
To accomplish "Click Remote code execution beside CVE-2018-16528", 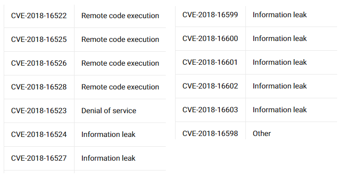I will pyautogui.click(x=120, y=87).
